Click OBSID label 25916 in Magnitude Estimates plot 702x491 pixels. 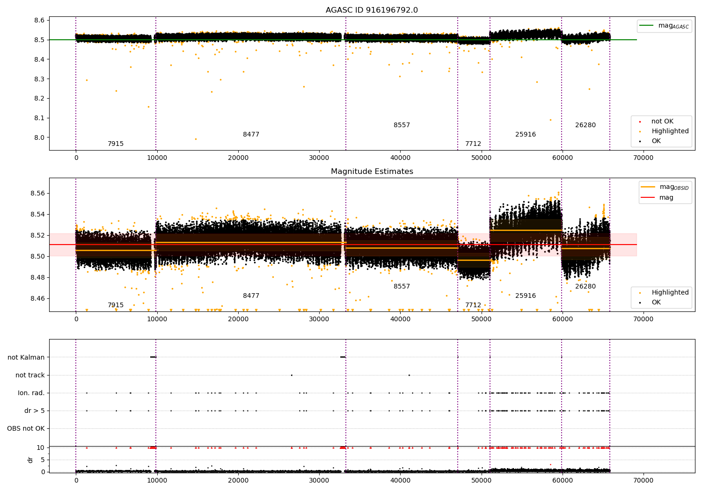526,296
